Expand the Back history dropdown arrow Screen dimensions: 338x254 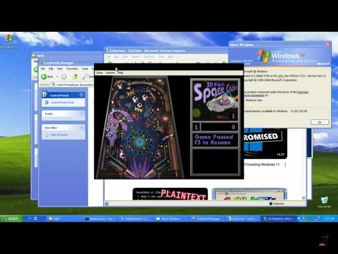(x=57, y=77)
